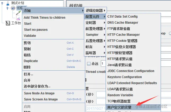
Task: Choose 复制 (Ctrl-C)
Action: point(53,49)
